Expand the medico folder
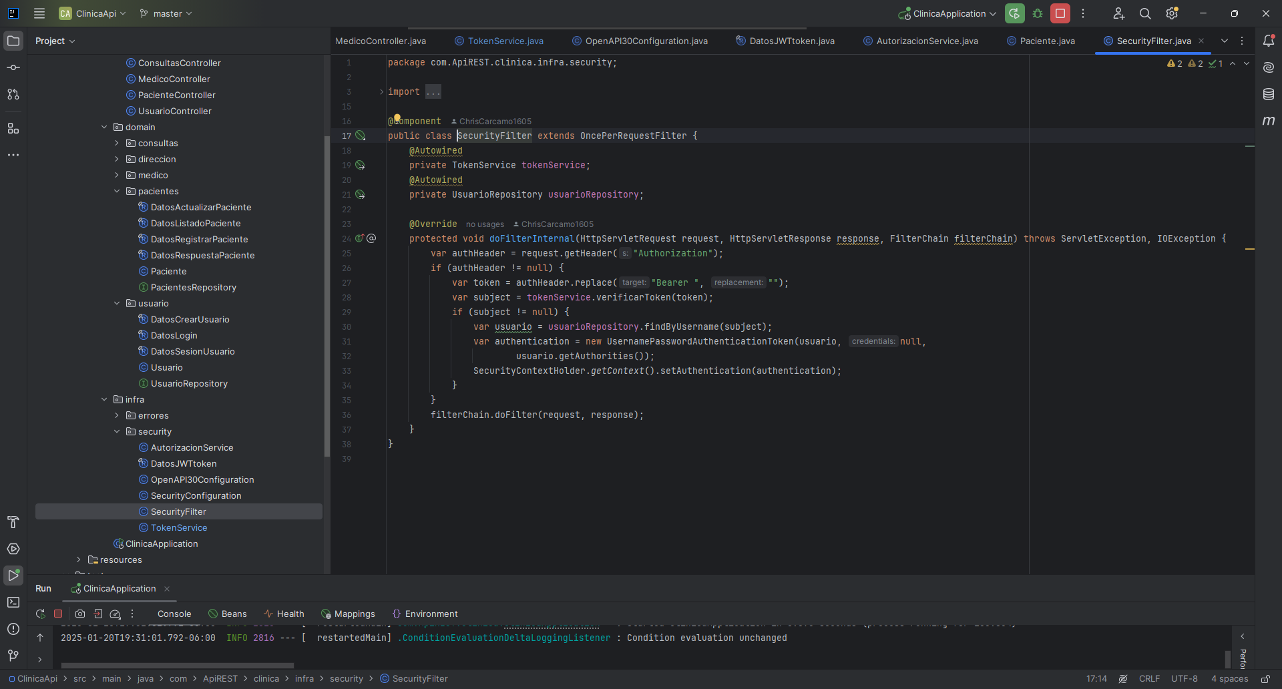The image size is (1282, 689). click(x=117, y=175)
